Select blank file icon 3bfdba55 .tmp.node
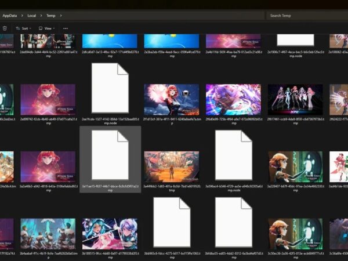This screenshot has width=348, height=261. [x=233, y=223]
